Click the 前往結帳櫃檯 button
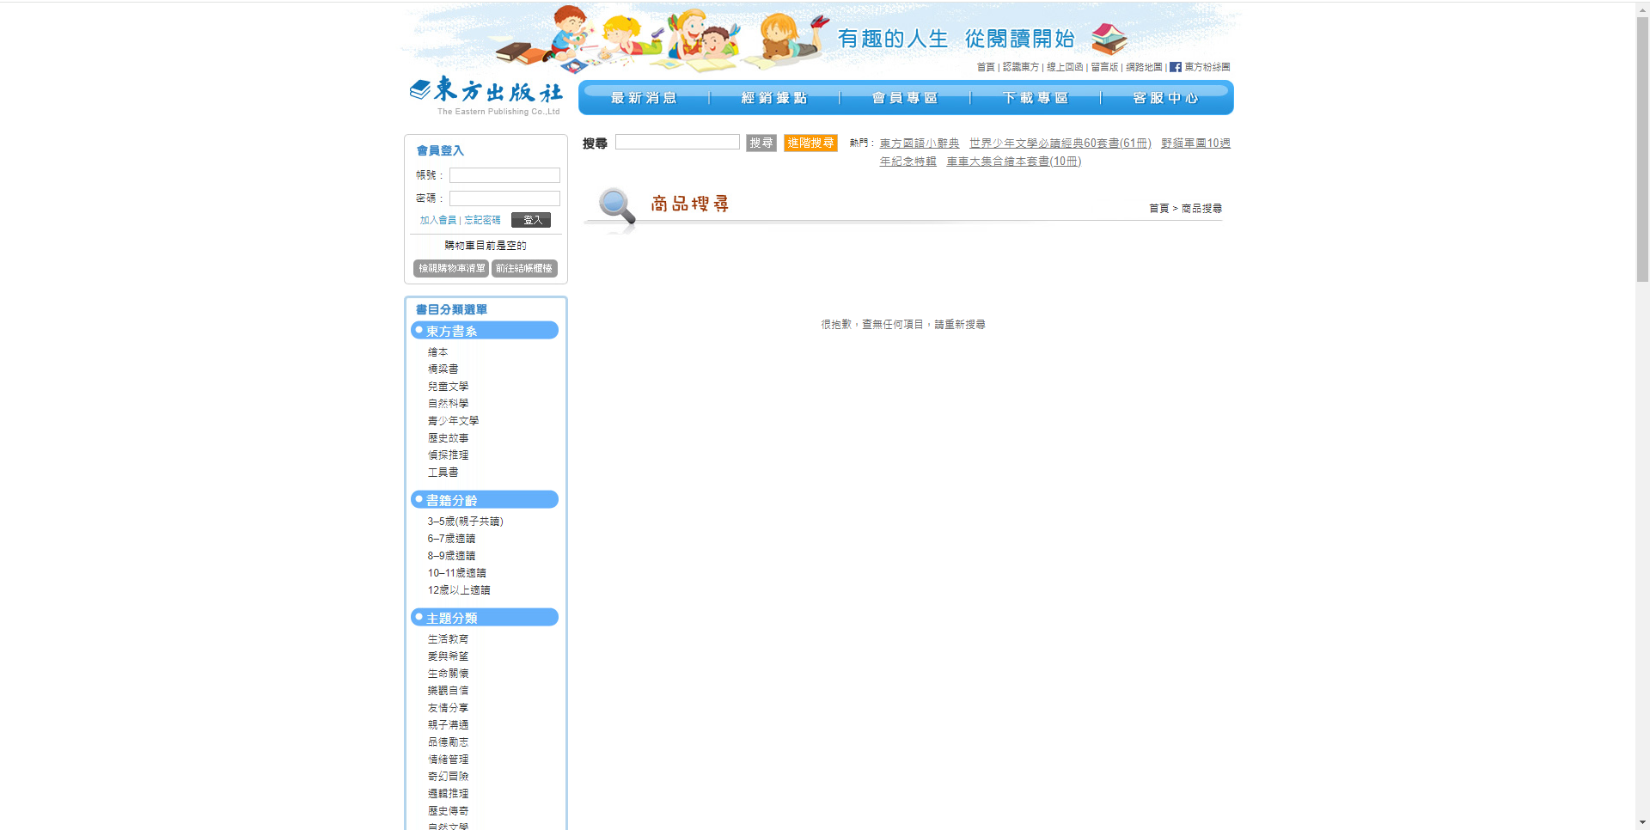The height and width of the screenshot is (830, 1650). coord(524,268)
